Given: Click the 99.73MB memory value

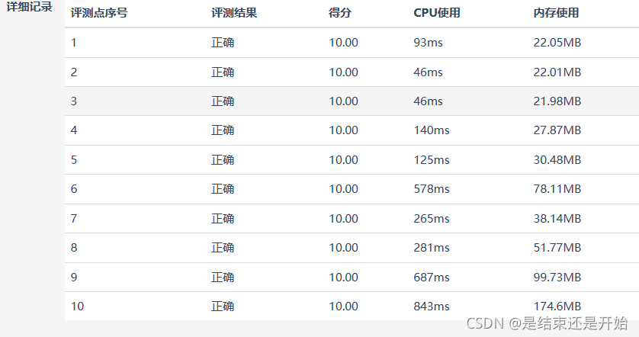Looking at the screenshot, I should [557, 277].
